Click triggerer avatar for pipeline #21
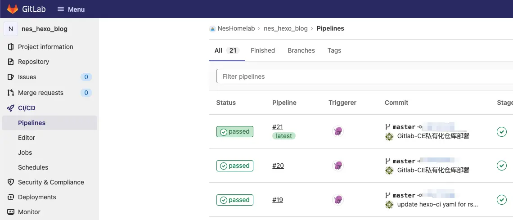The width and height of the screenshot is (513, 220). click(338, 131)
